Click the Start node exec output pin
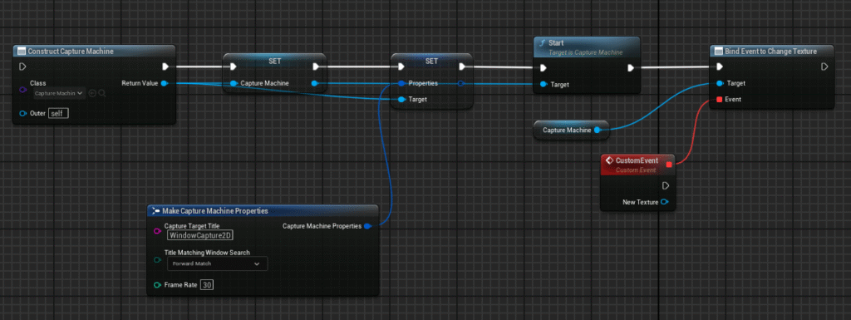Image resolution: width=851 pixels, height=320 pixels. (x=631, y=68)
